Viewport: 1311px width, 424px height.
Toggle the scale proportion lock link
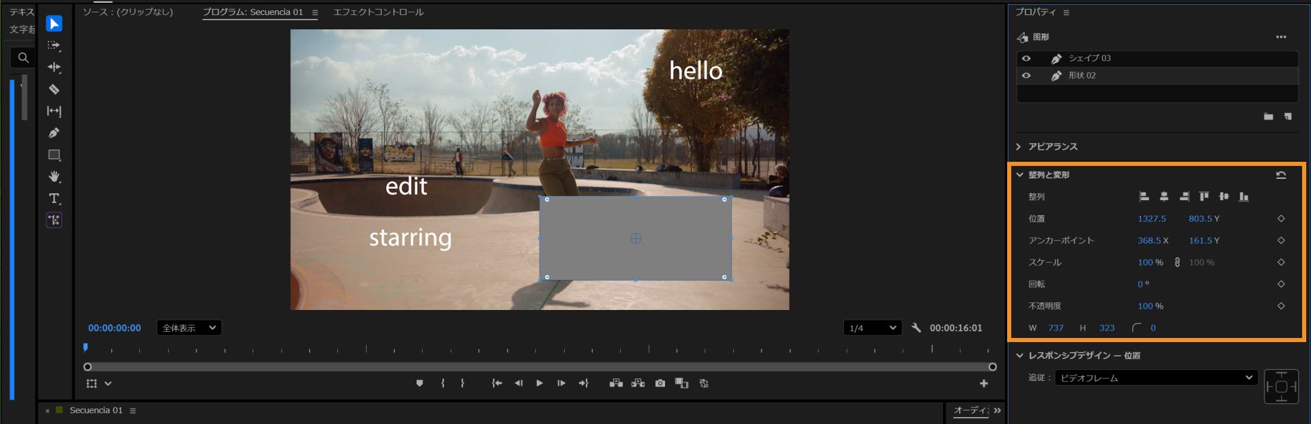click(x=1177, y=262)
